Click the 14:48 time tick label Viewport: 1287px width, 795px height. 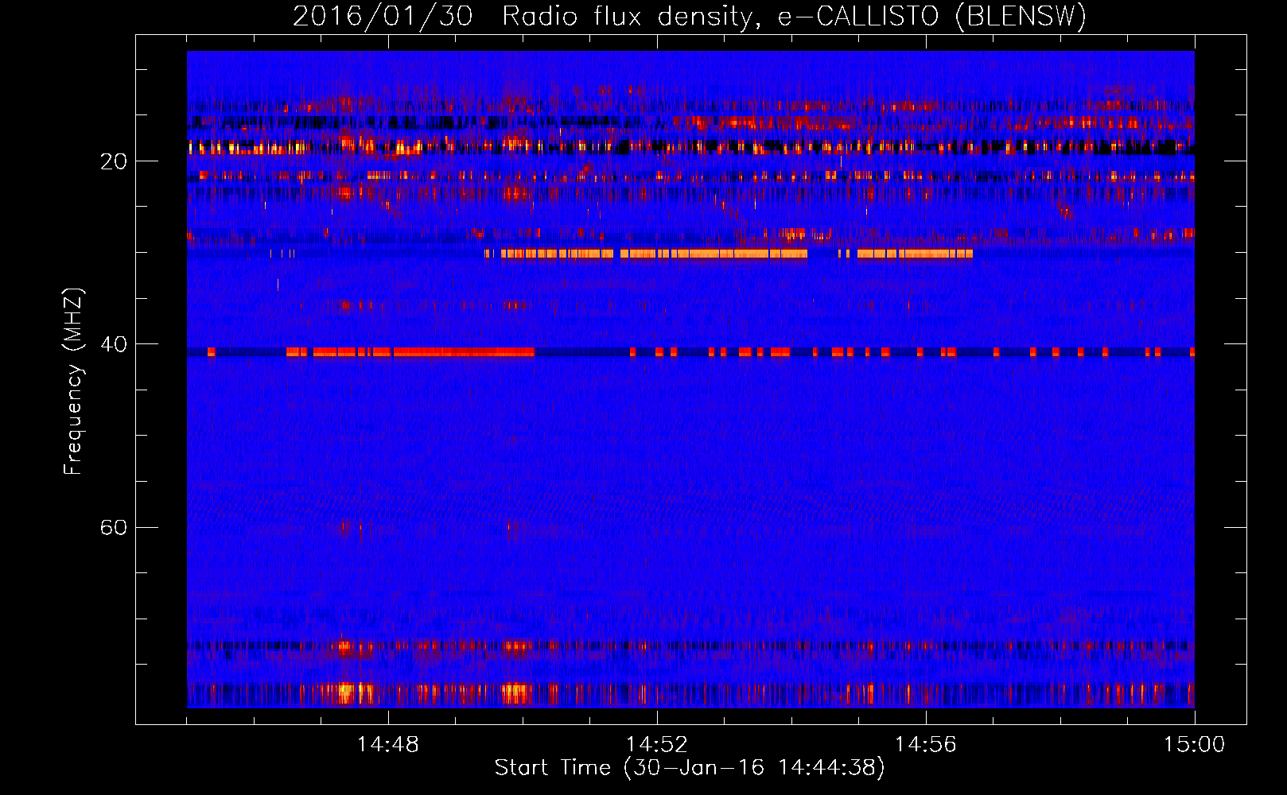[x=388, y=745]
